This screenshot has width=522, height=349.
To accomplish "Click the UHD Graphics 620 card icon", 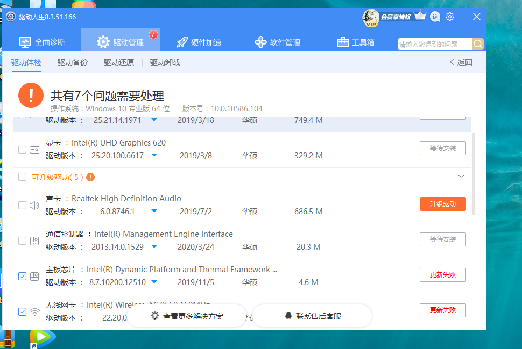I will (34, 150).
